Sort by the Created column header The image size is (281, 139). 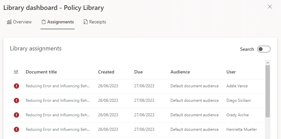pyautogui.click(x=106, y=72)
